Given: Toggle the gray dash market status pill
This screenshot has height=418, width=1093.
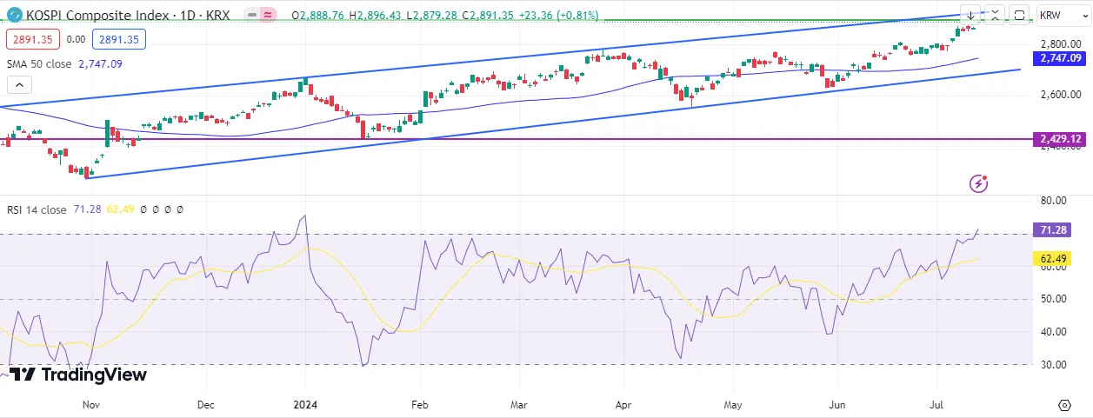Looking at the screenshot, I should 250,16.
